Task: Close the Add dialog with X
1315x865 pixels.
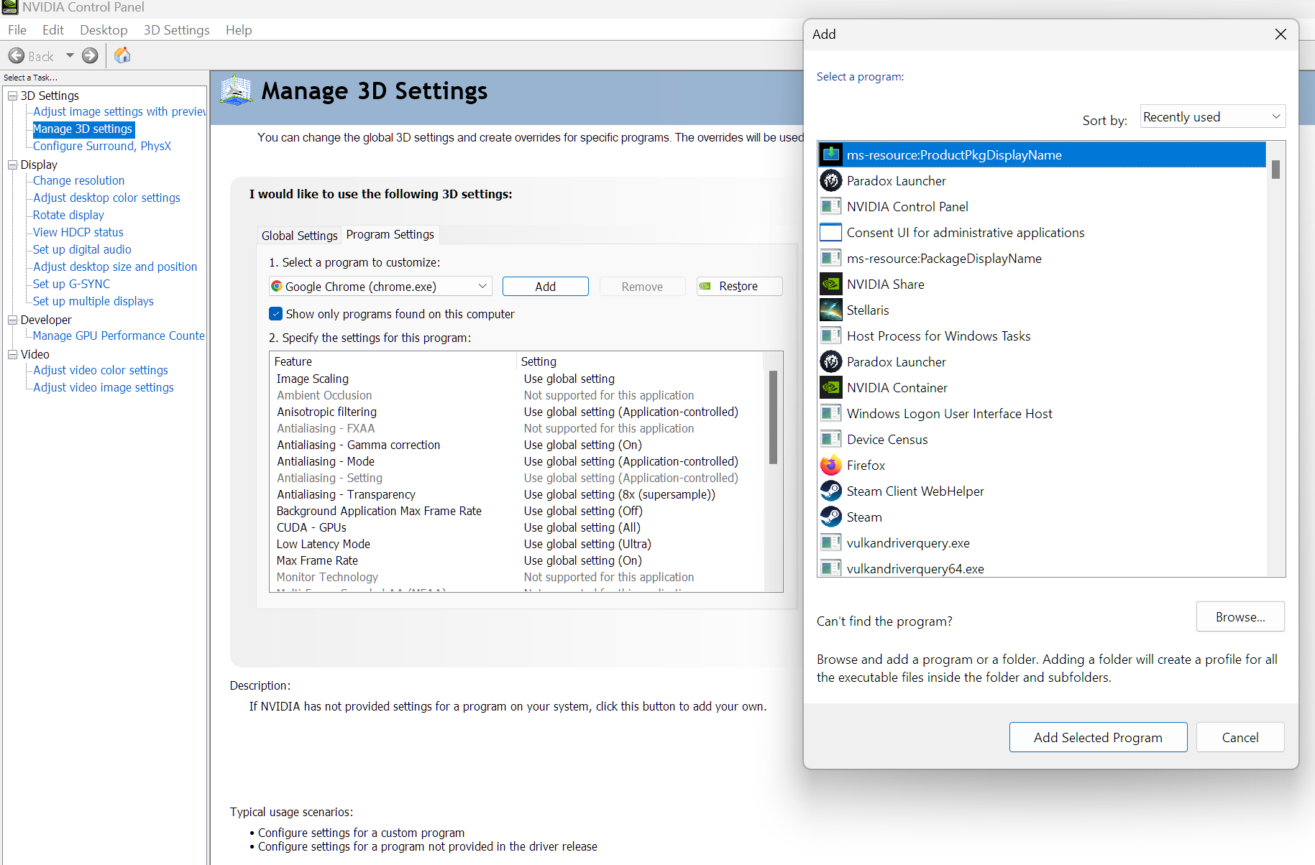Action: tap(1280, 34)
